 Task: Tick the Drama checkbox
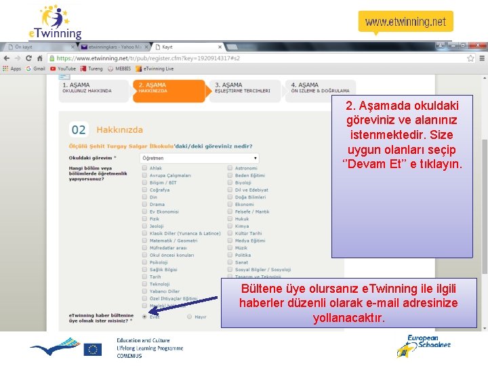coord(144,204)
